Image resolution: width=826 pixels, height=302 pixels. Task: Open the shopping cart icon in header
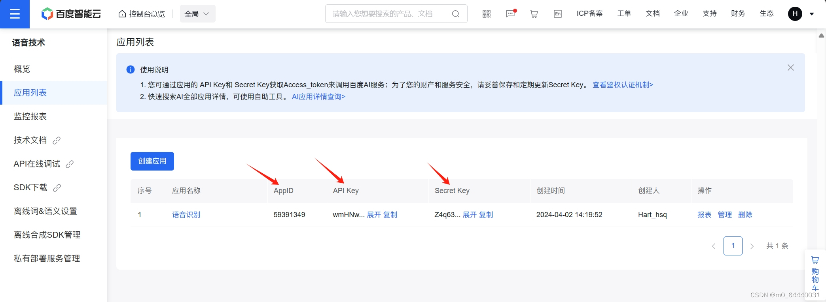click(534, 14)
